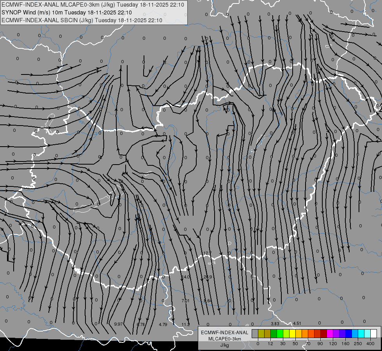The width and height of the screenshot is (382, 351).
Task: Click the '14.0' value on the map
Action: click(x=186, y=277)
